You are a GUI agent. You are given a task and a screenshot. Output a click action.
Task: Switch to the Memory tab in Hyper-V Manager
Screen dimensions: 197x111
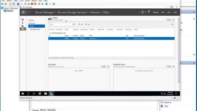43,110
